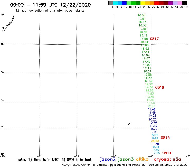190x167 pixels.
Task: Select the red 0816 time marker
Action: click(x=160, y=87)
